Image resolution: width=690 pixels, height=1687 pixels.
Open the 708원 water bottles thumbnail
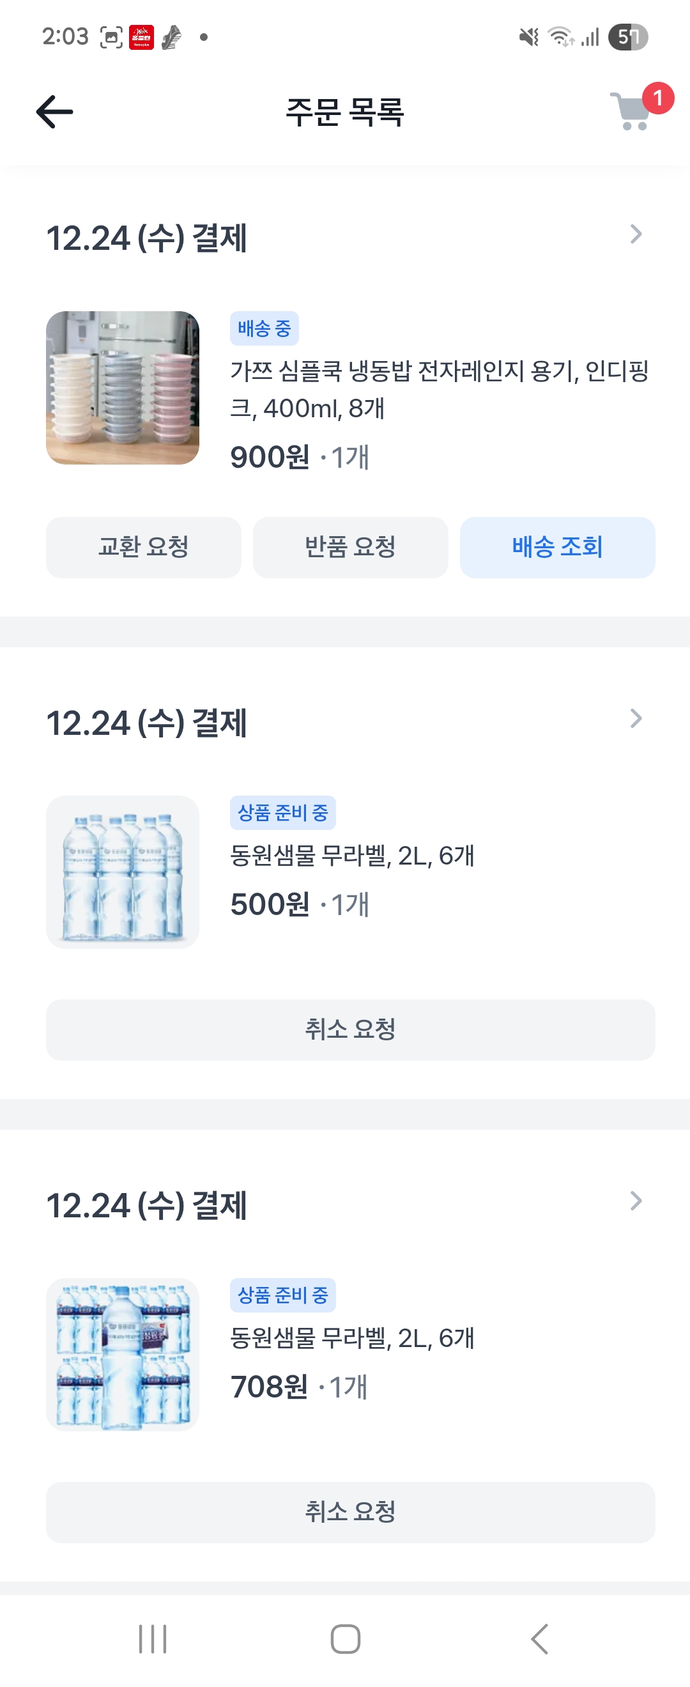[x=123, y=1354]
